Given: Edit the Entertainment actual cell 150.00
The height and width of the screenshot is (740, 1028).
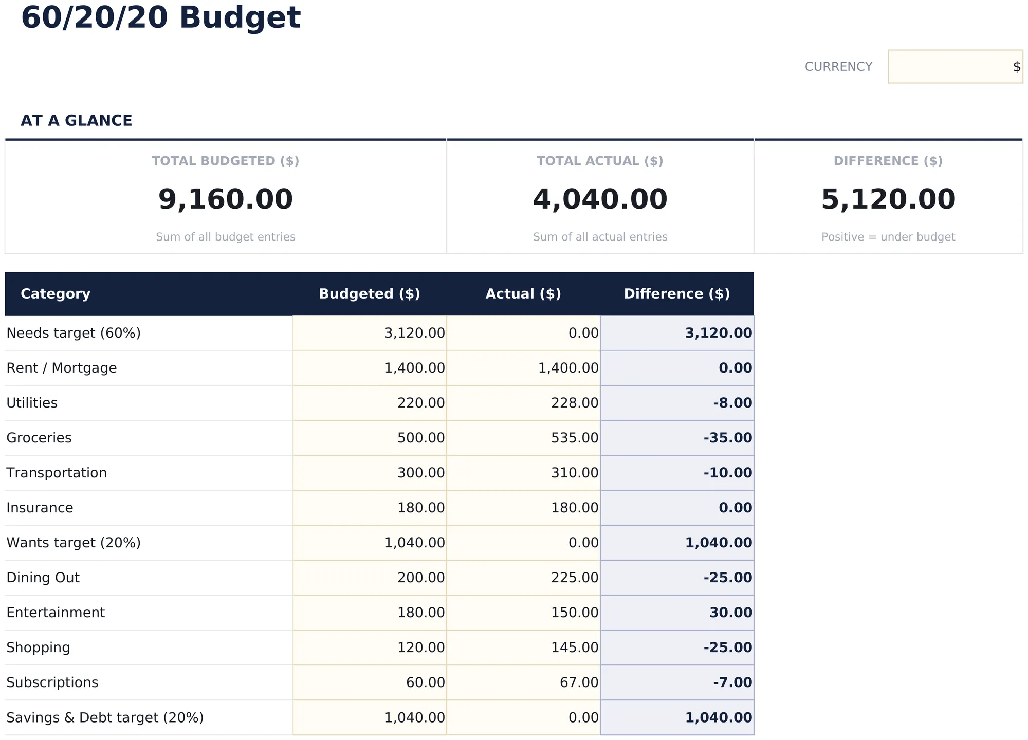Looking at the screenshot, I should pyautogui.click(x=523, y=613).
